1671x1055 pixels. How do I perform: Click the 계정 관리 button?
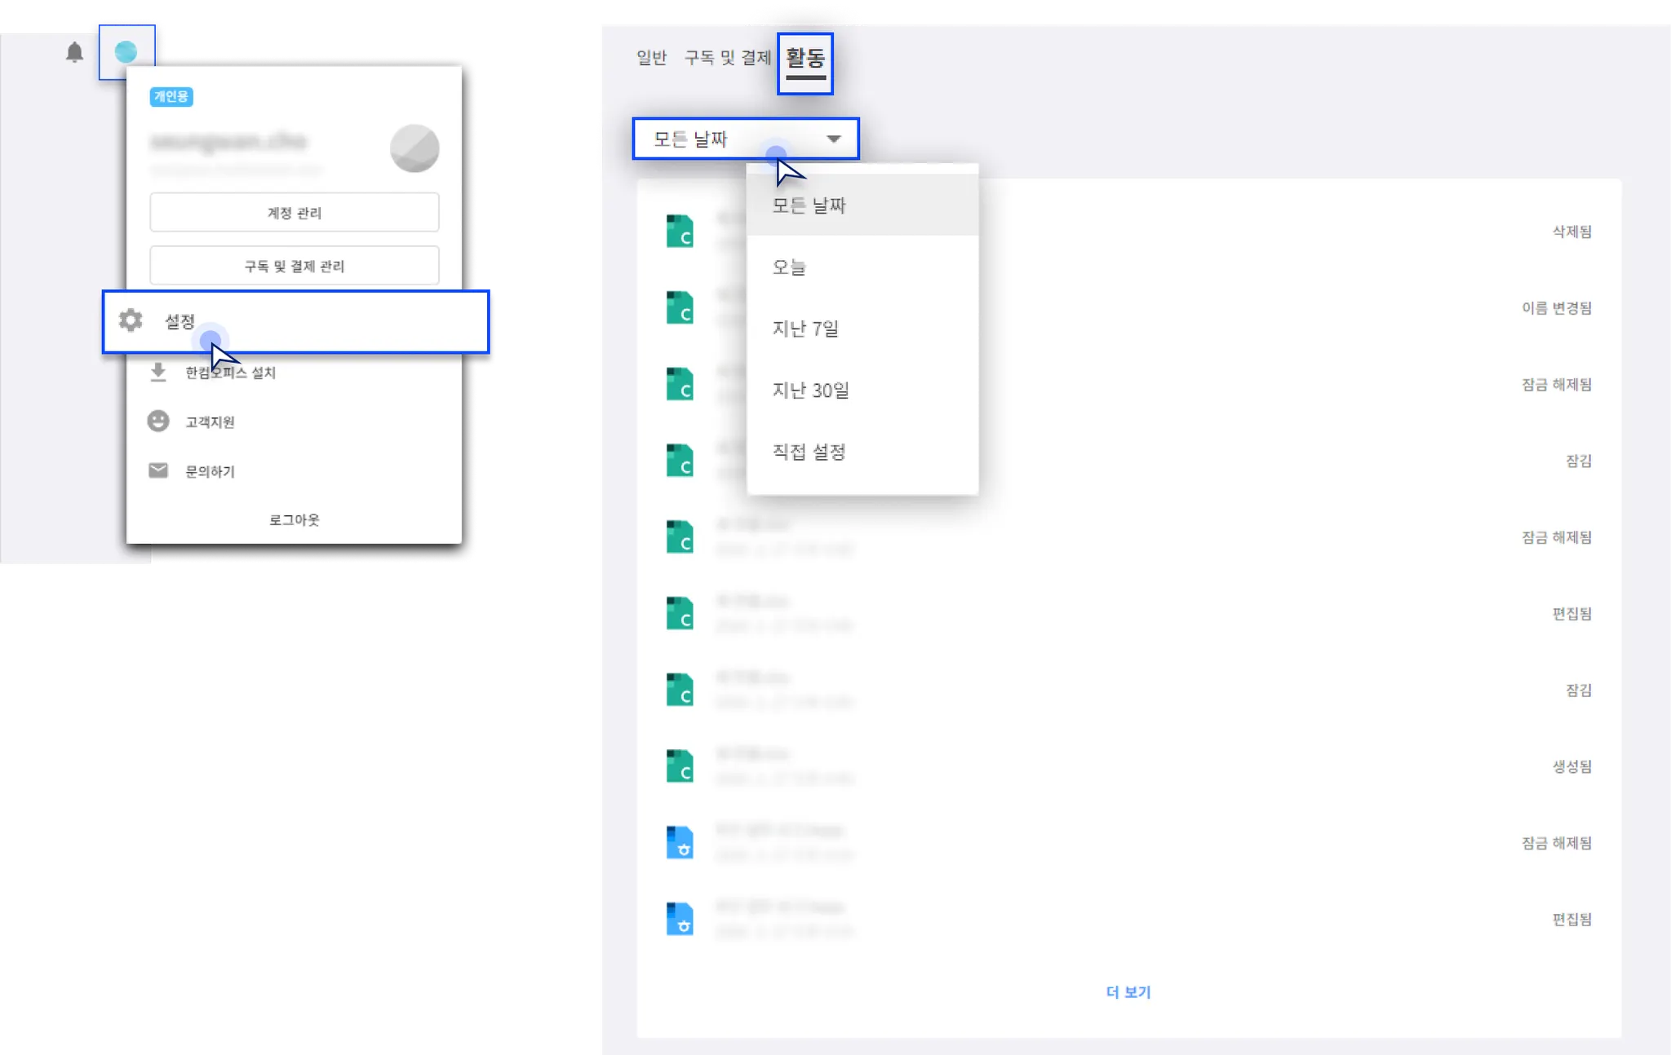[295, 213]
